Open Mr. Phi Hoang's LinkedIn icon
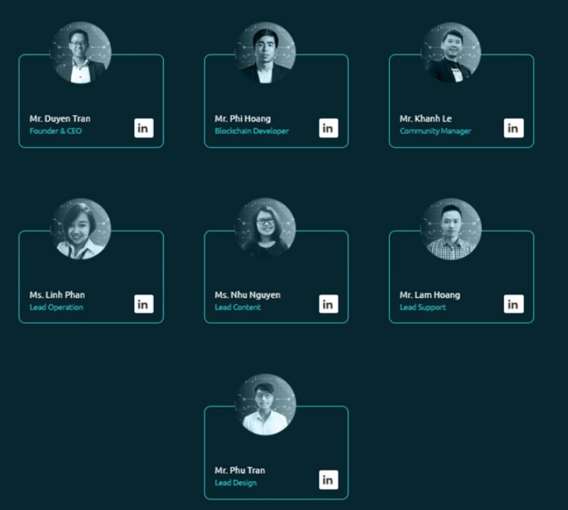 click(x=329, y=128)
